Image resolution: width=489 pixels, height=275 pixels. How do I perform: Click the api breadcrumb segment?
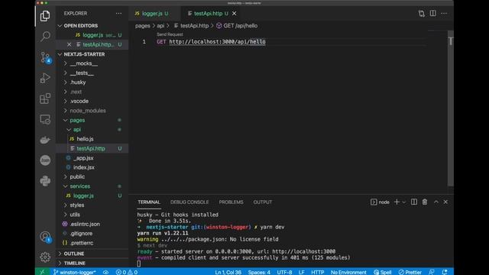tap(160, 25)
